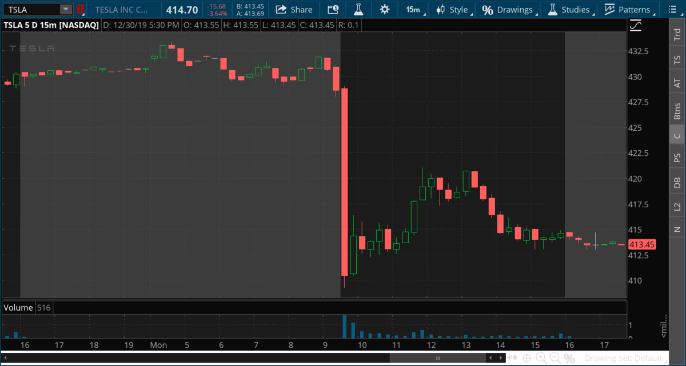Open the TSLA symbol dropdown arrow
Screen dimensions: 686x366
tap(66, 9)
